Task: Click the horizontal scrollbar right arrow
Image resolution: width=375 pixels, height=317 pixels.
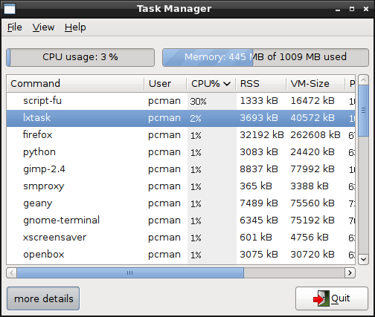Action: pos(350,272)
